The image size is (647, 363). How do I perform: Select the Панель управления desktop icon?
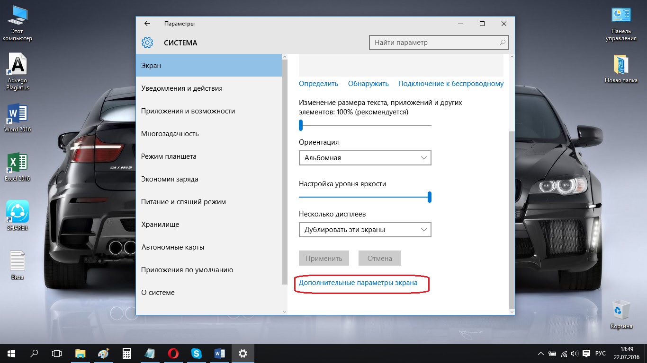pos(621,24)
